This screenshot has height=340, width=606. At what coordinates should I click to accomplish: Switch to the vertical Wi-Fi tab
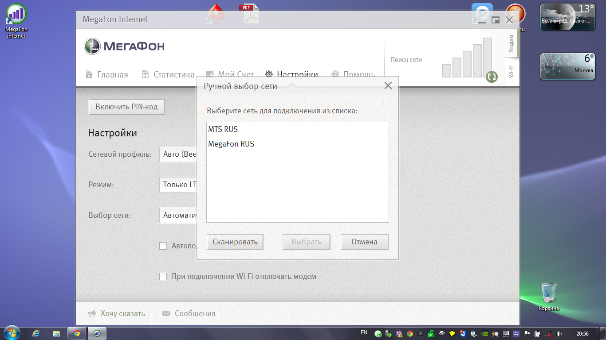pos(511,72)
